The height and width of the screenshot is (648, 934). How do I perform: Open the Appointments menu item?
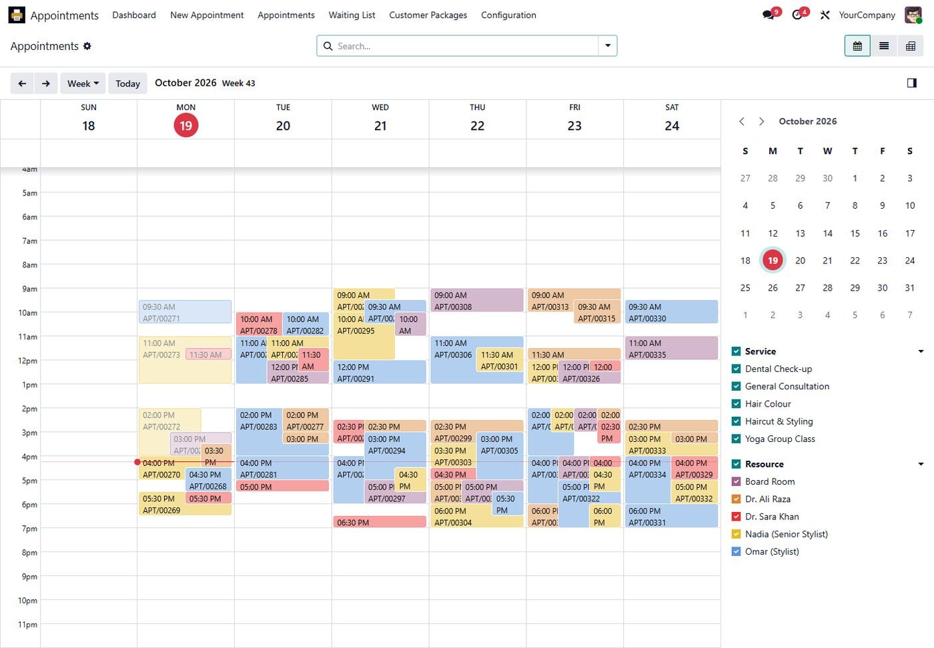pos(286,15)
